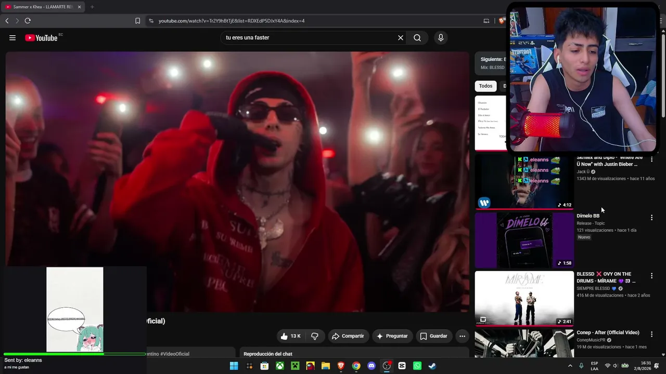Click the main video player
Image resolution: width=666 pixels, height=374 pixels.
(x=237, y=181)
